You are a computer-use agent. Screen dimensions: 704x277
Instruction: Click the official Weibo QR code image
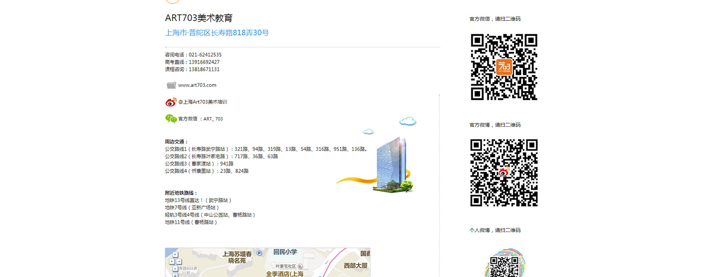point(504,173)
